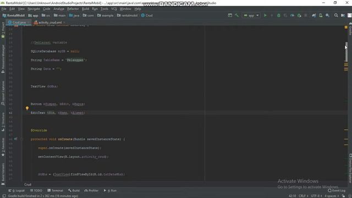This screenshot has height=198, width=352.
Task: Open the CRLF line separator selector
Action: click(303, 196)
